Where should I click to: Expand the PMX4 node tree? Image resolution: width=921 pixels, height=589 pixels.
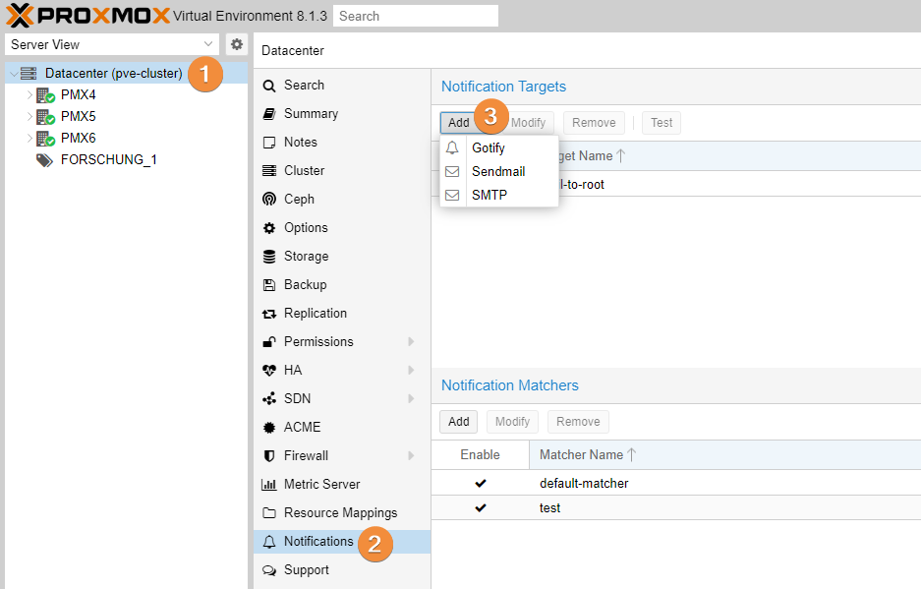pyautogui.click(x=29, y=95)
